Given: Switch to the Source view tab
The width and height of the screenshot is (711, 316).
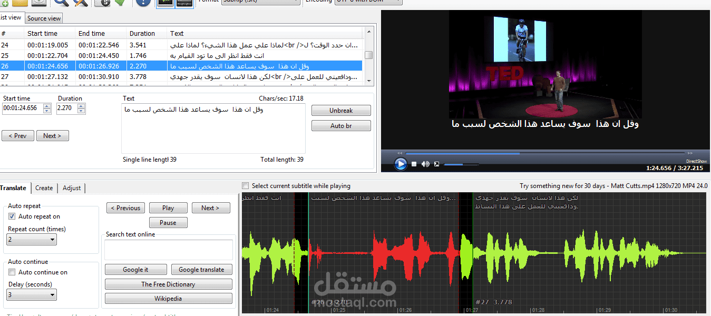Looking at the screenshot, I should pyautogui.click(x=43, y=18).
